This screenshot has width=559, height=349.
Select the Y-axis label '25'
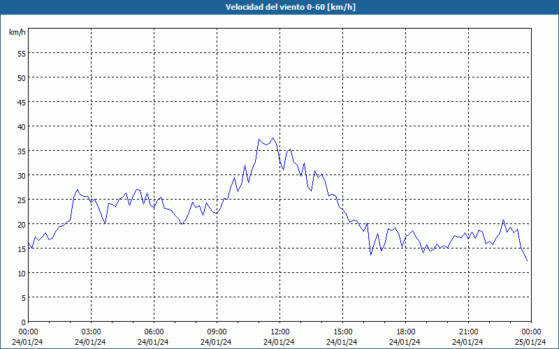pyautogui.click(x=22, y=200)
